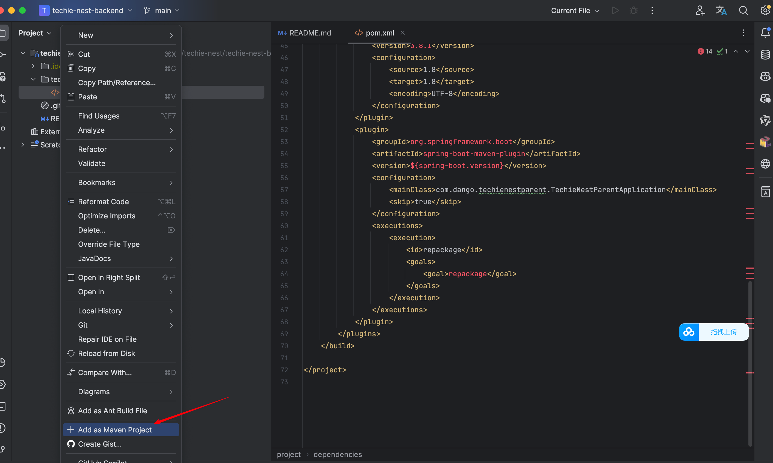The width and height of the screenshot is (773, 463).
Task: Click the Reformat Code icon
Action: click(x=71, y=201)
